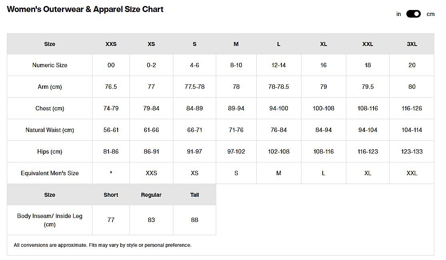Click the Equivalent Men's Size row label
The height and width of the screenshot is (260, 446).
click(x=50, y=173)
